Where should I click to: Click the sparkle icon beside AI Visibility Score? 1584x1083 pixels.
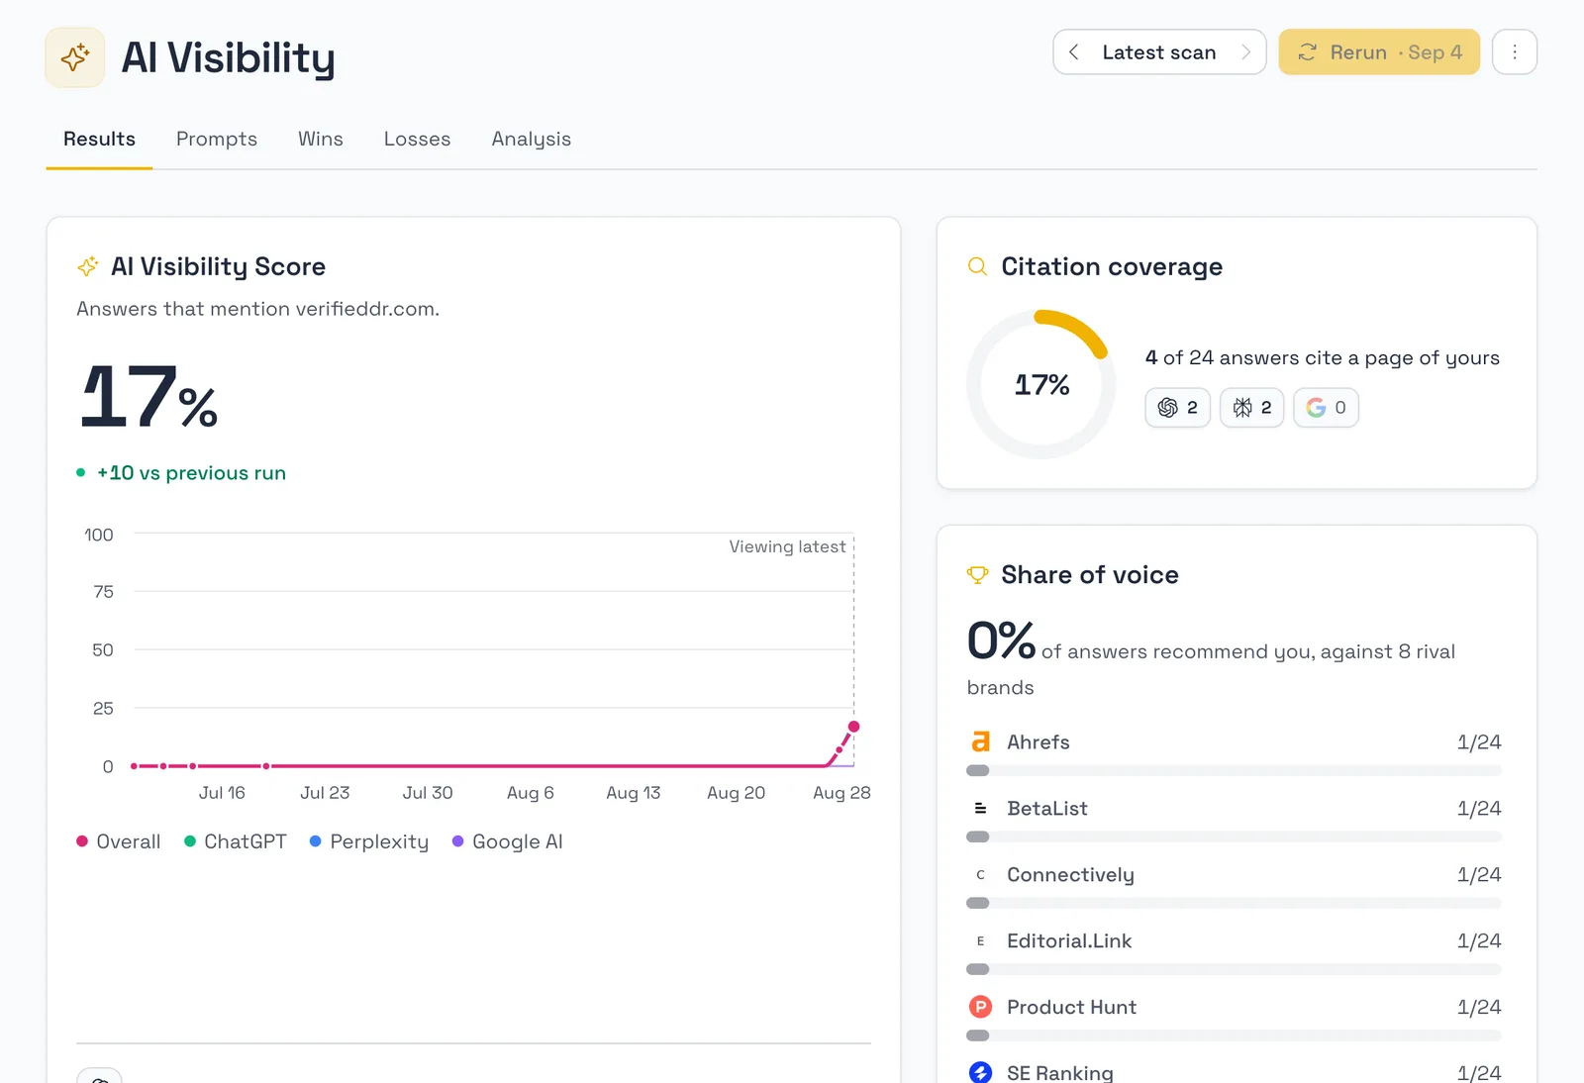coord(88,266)
